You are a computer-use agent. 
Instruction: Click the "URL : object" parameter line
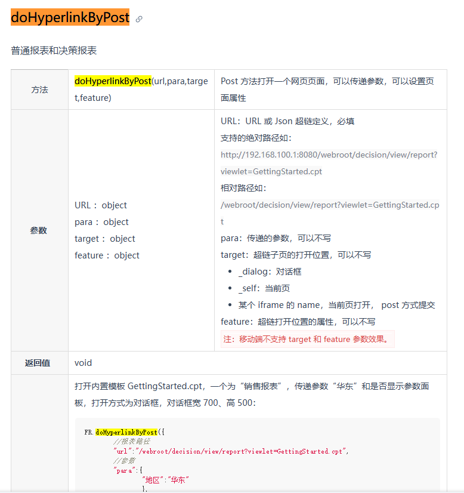click(101, 205)
